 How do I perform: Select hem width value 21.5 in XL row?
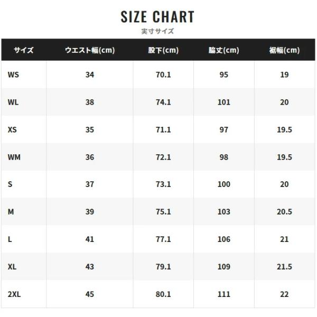284,267
